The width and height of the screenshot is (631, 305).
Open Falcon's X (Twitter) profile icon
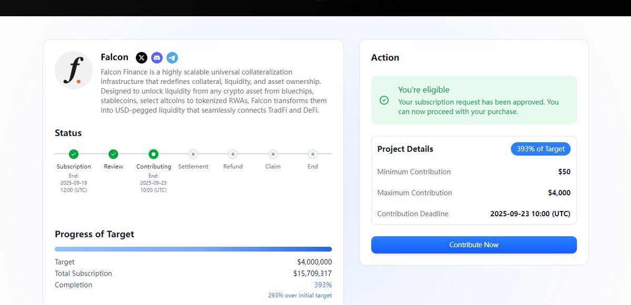pos(141,58)
